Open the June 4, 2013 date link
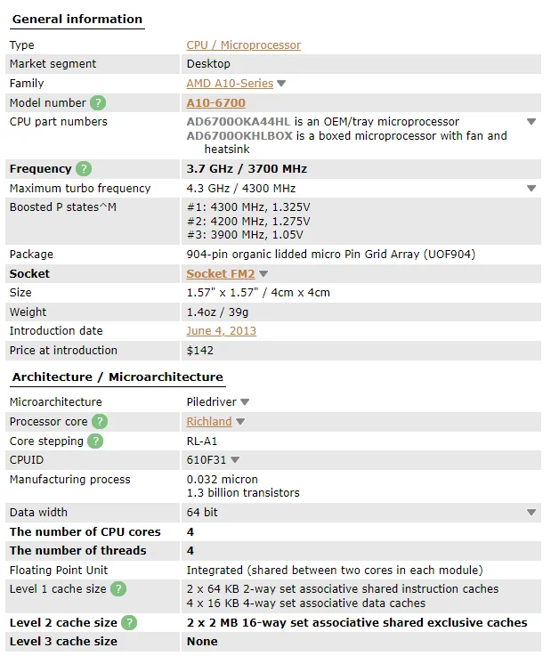The width and height of the screenshot is (551, 656). [x=221, y=330]
